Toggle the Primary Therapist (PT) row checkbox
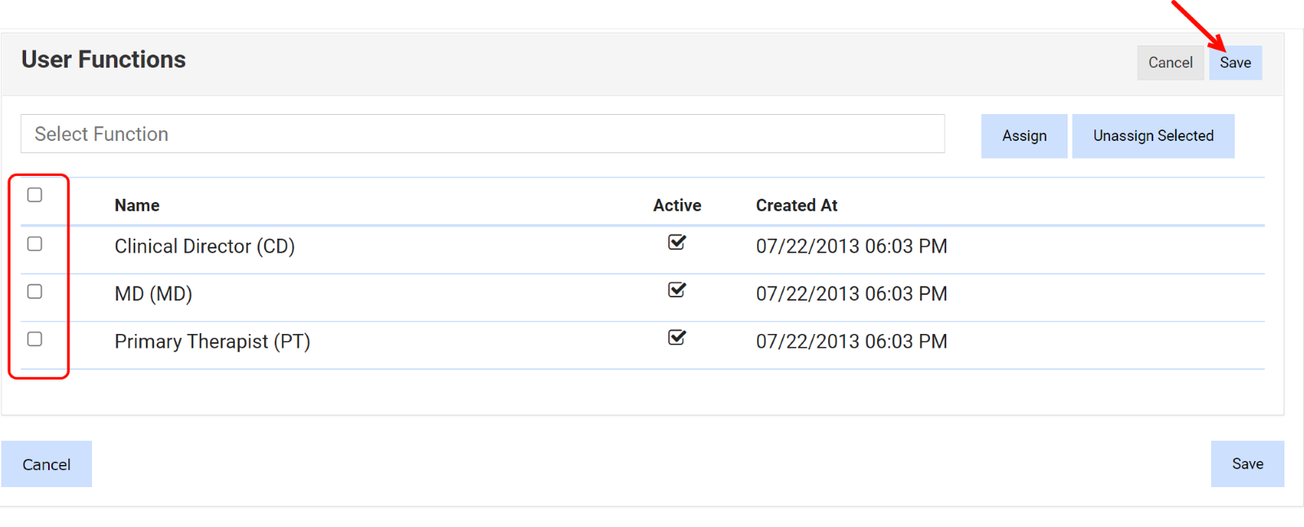This screenshot has height=527, width=1304. pos(35,339)
